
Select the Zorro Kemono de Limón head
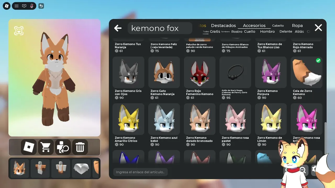271,119
